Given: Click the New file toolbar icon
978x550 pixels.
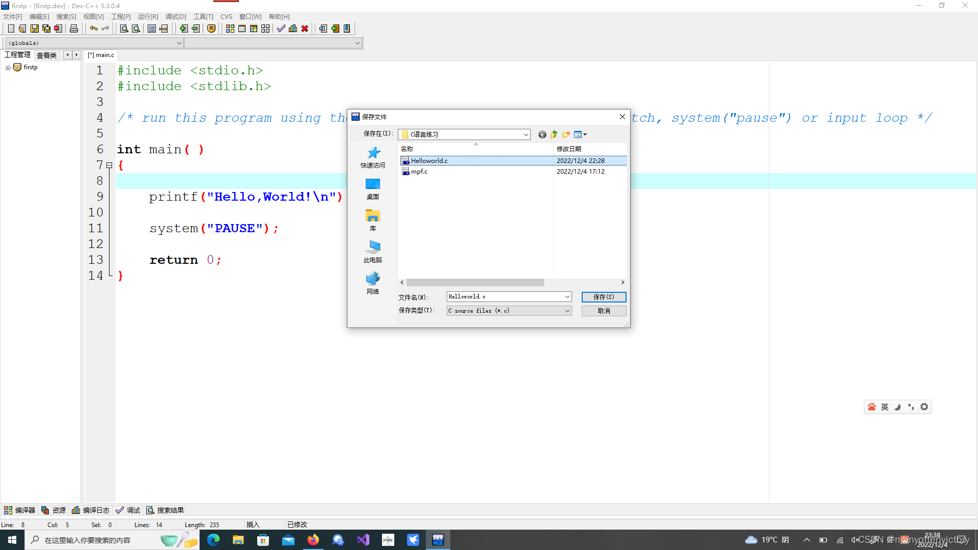Looking at the screenshot, I should 11,28.
